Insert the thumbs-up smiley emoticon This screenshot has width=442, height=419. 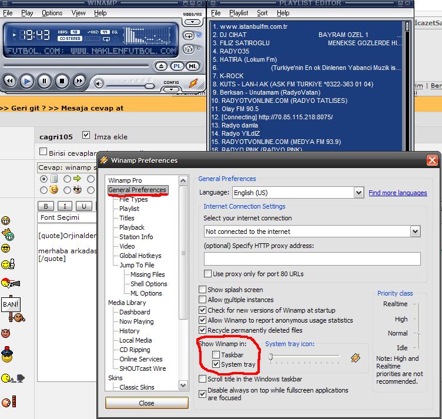point(8,264)
